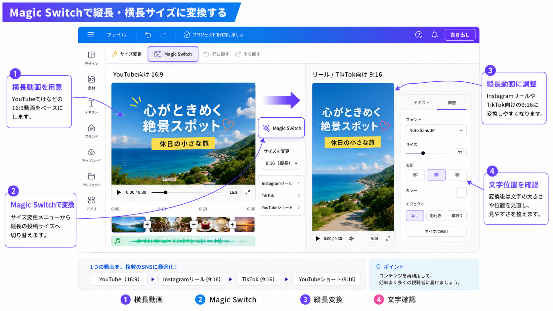Set text alignment to right

click(457, 175)
